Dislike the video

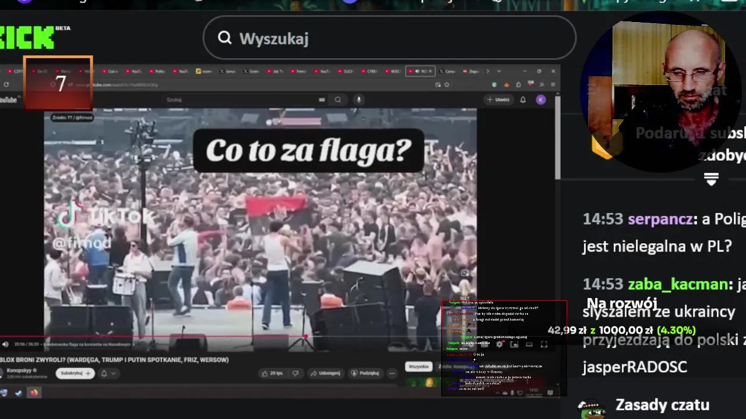pyautogui.click(x=295, y=373)
